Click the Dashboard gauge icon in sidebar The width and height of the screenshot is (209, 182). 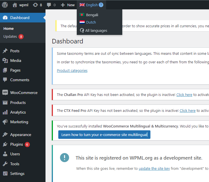coord(5,18)
